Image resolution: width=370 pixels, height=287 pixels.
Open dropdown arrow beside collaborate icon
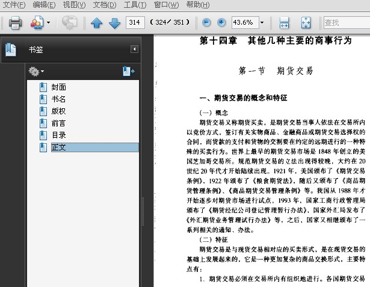click(x=48, y=23)
